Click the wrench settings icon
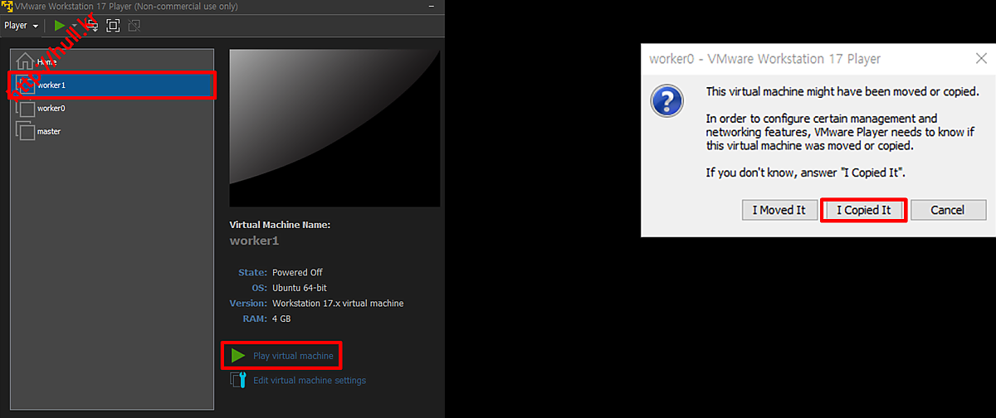Image resolution: width=996 pixels, height=418 pixels. [x=238, y=381]
